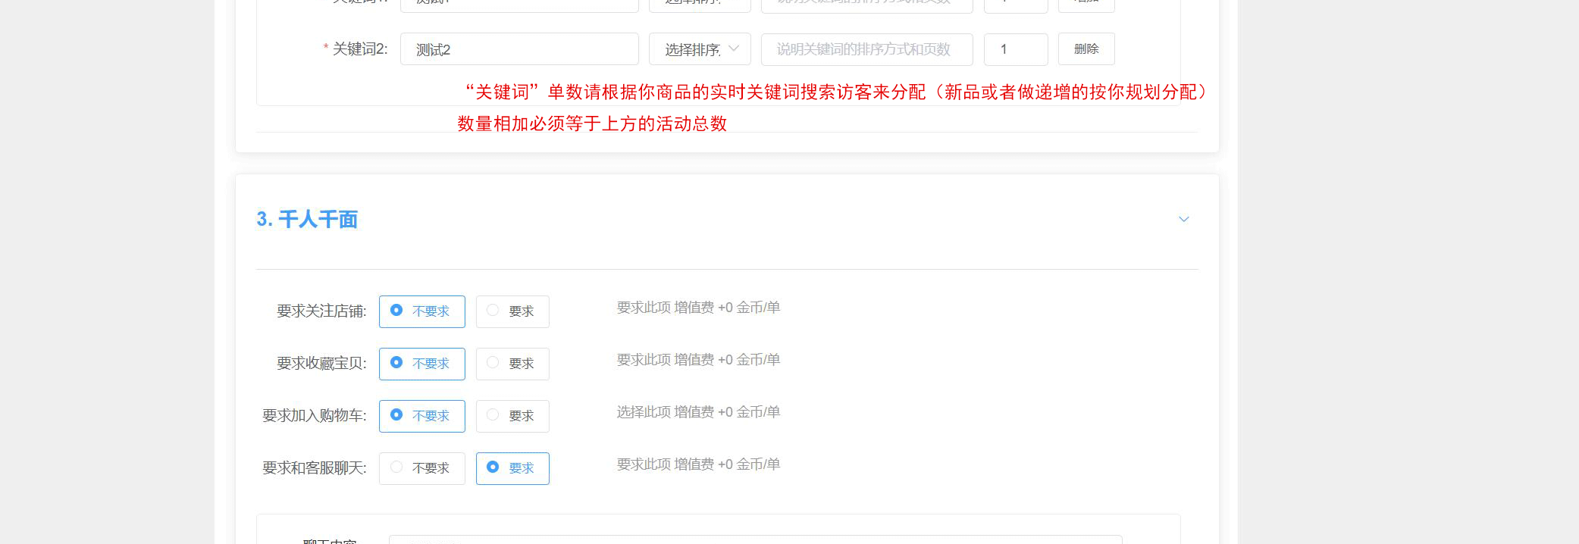Select 不要求 for 要求和客服聊天
This screenshot has width=1579, height=544.
coord(421,468)
